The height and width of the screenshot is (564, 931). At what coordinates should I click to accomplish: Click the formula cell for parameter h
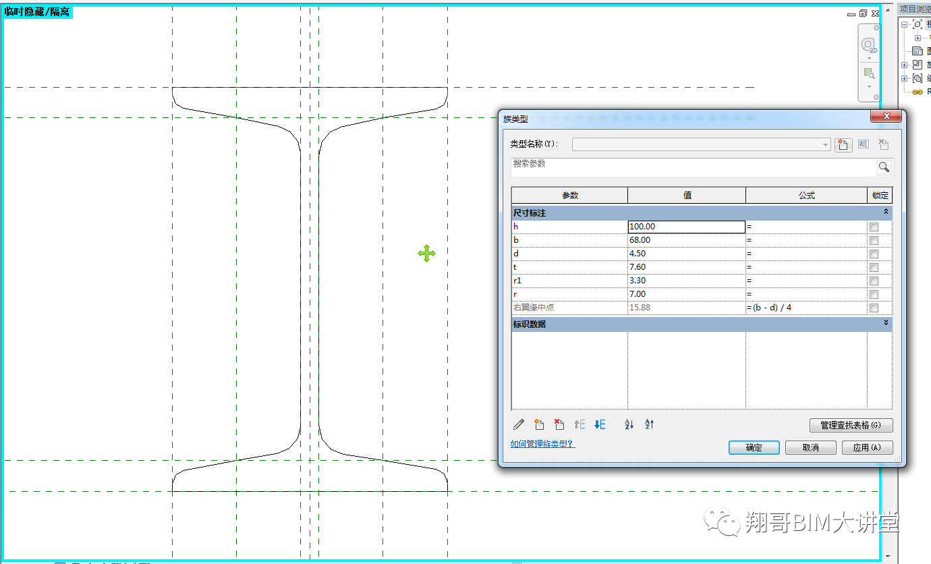click(x=806, y=227)
